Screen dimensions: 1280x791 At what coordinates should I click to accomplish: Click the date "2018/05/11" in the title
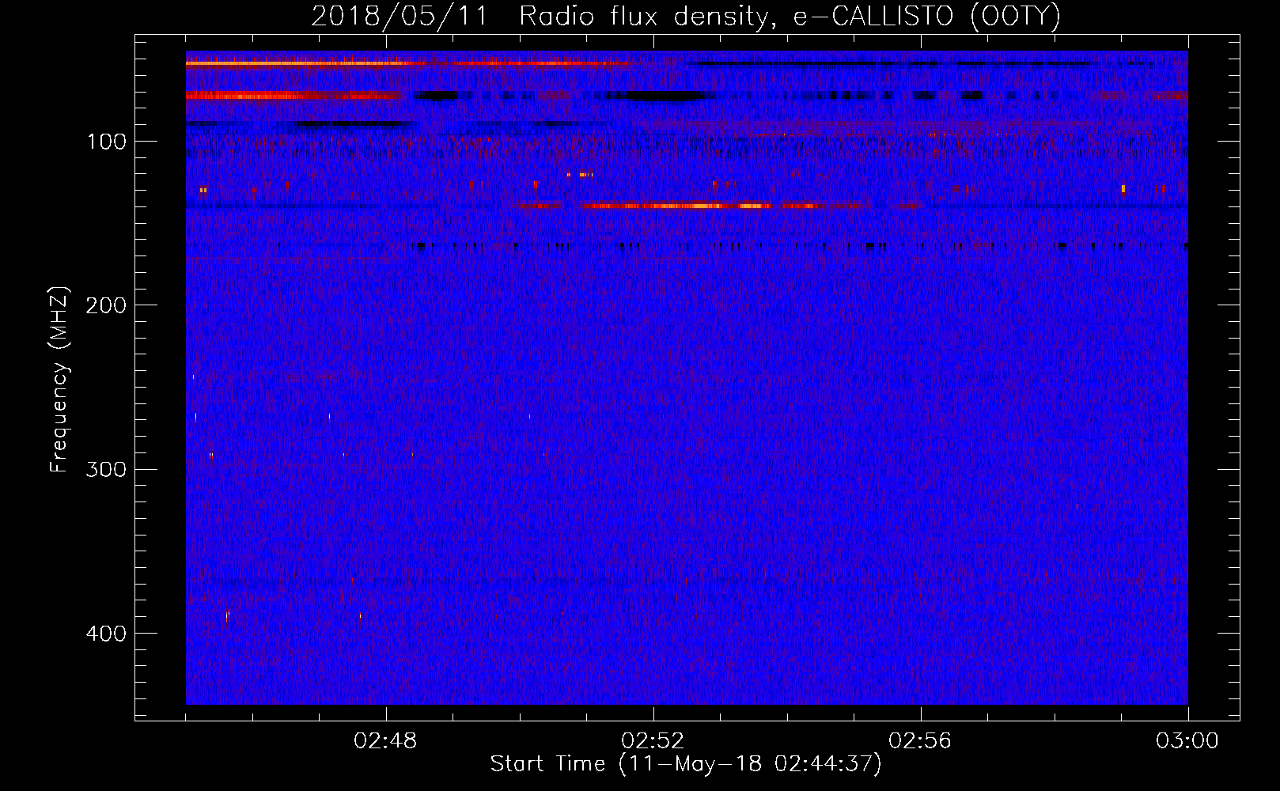[400, 17]
